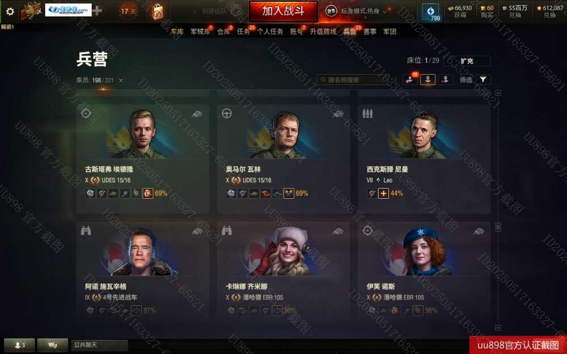The image size is (567, 354).
Task: Open the settings gear menu
Action: coord(10,11)
